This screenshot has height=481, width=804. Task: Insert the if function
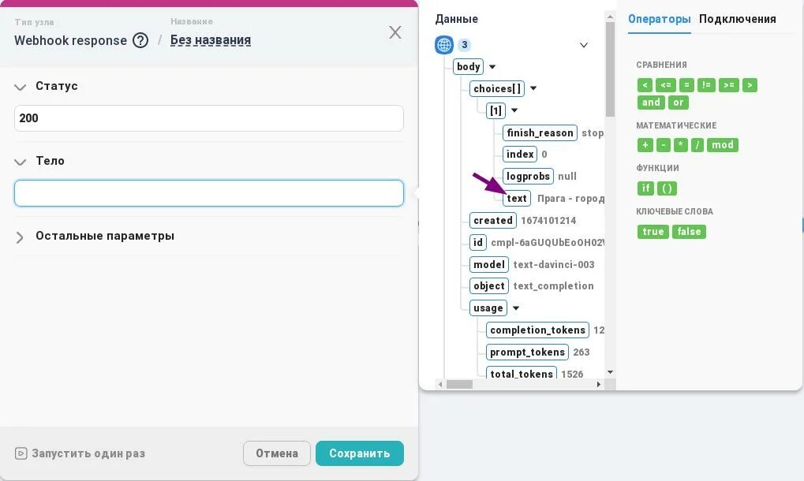645,188
